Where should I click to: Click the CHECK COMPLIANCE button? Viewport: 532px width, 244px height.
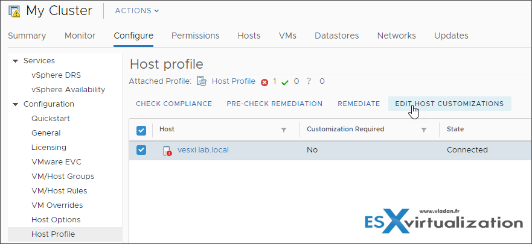(x=174, y=104)
